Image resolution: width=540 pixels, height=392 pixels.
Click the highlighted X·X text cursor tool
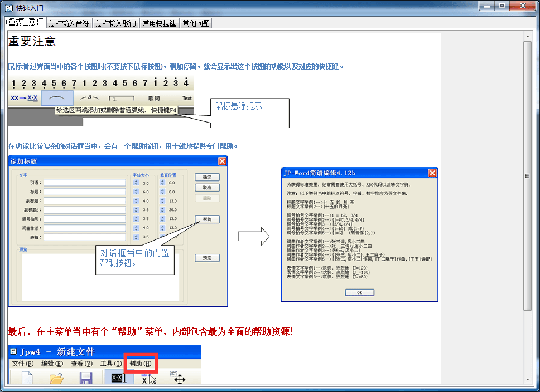coord(117,378)
